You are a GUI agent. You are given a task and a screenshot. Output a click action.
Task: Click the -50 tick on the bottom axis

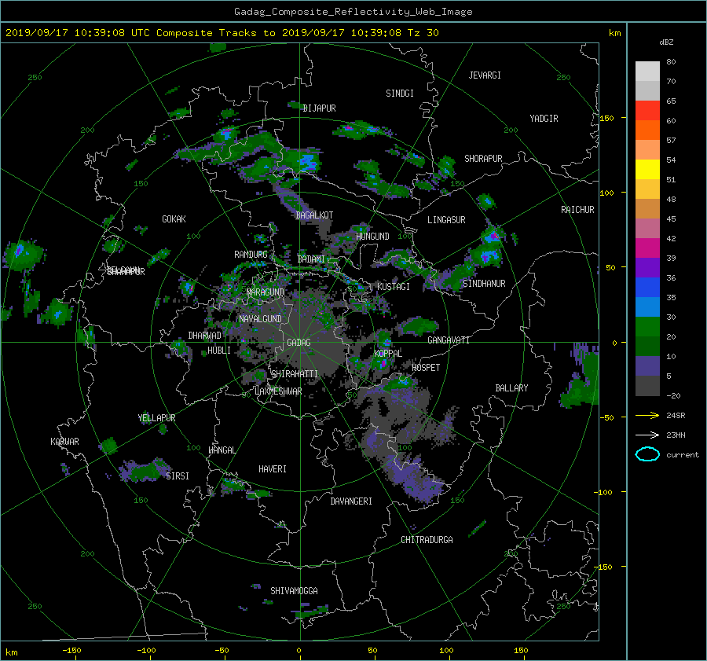tap(222, 651)
